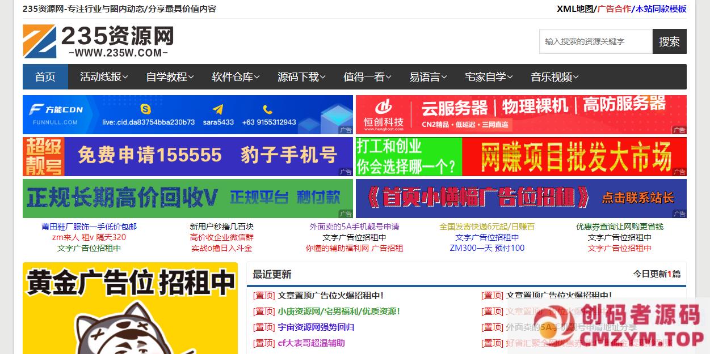The image size is (710, 354).
Task: Click the Telegram icon in 方能CDN banner
Action: (x=217, y=109)
